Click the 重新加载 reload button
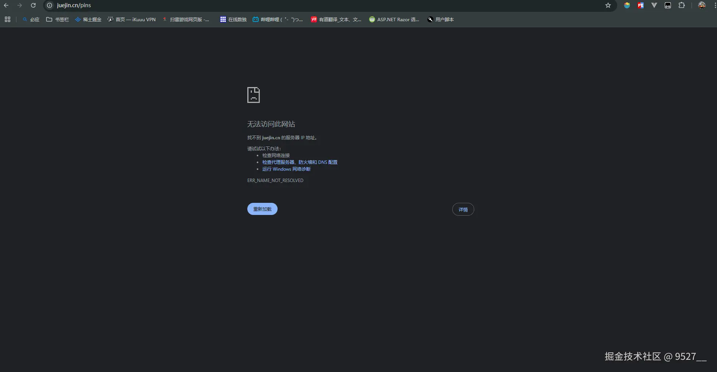 (262, 209)
